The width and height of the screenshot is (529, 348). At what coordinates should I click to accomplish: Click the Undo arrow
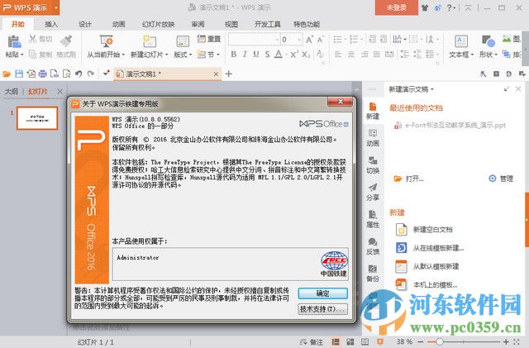79,74
